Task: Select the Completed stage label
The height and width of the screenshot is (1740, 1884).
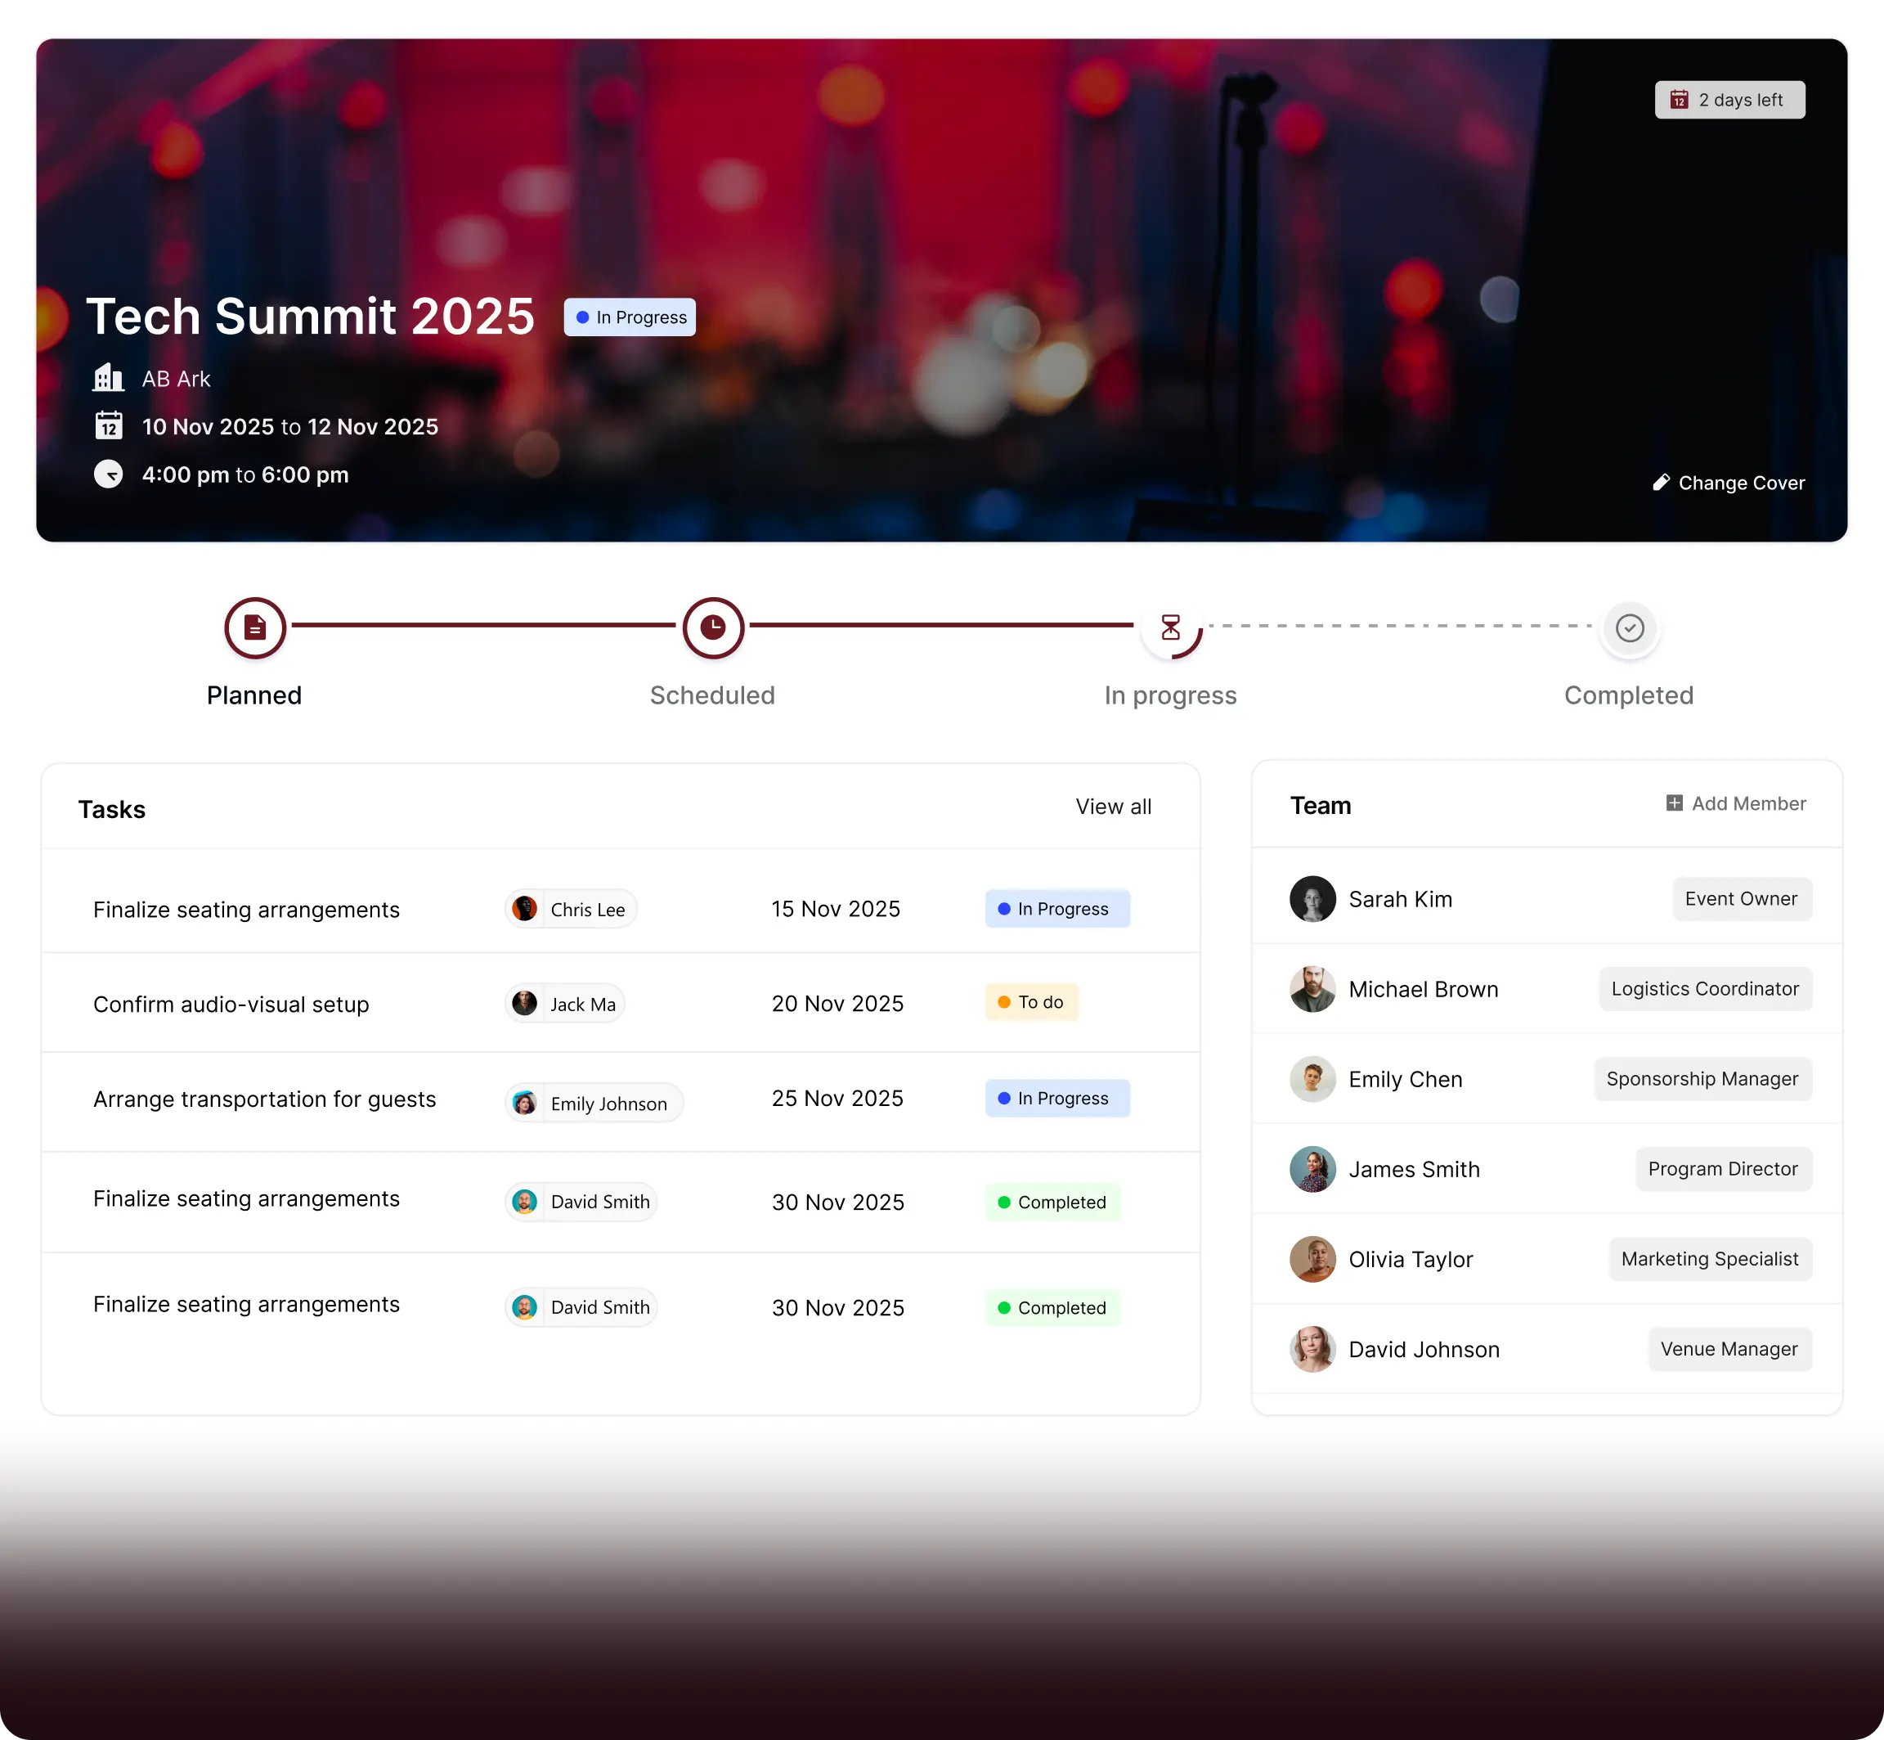Action: [1629, 696]
